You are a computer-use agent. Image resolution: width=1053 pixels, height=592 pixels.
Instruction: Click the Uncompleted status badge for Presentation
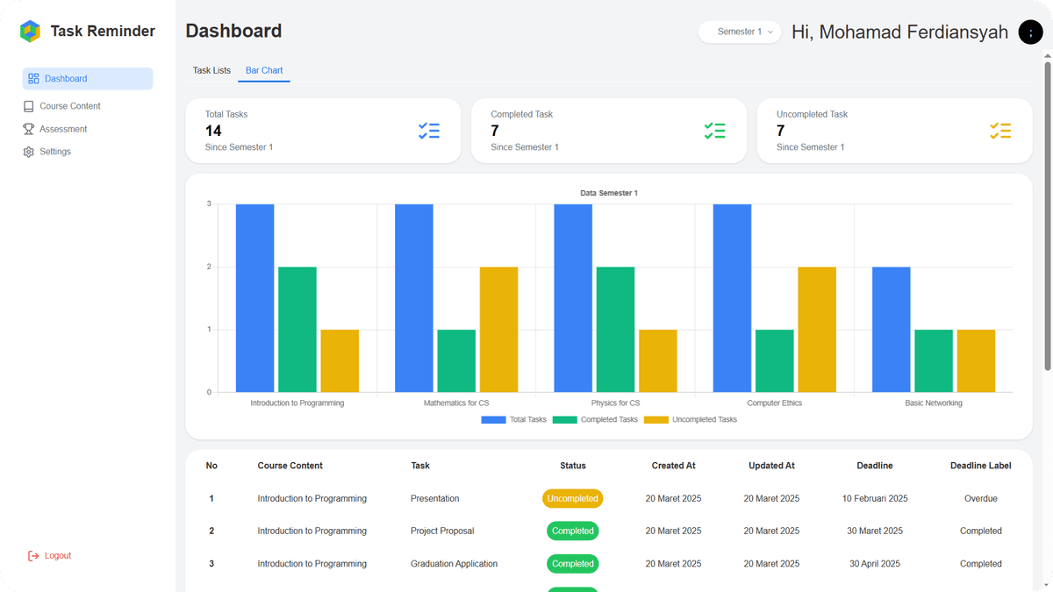(573, 498)
